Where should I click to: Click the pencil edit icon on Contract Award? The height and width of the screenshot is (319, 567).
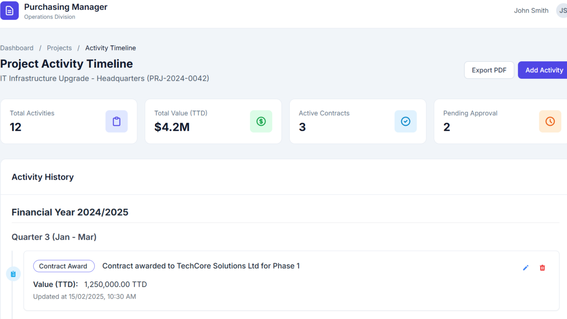525,268
